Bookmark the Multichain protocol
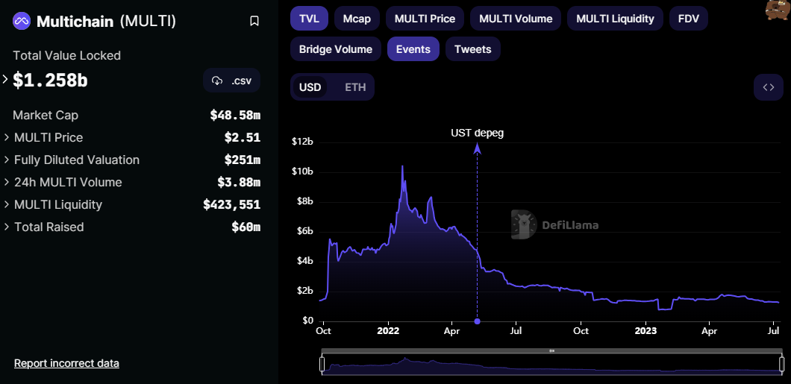 click(x=254, y=21)
